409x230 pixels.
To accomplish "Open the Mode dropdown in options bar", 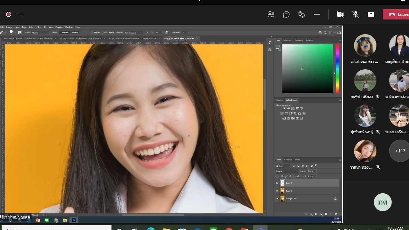I will tap(40, 33).
